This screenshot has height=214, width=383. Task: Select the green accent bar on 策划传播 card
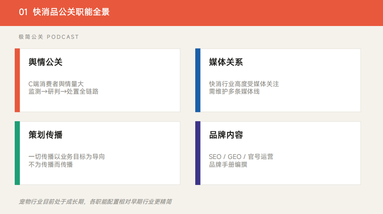click(x=17, y=153)
